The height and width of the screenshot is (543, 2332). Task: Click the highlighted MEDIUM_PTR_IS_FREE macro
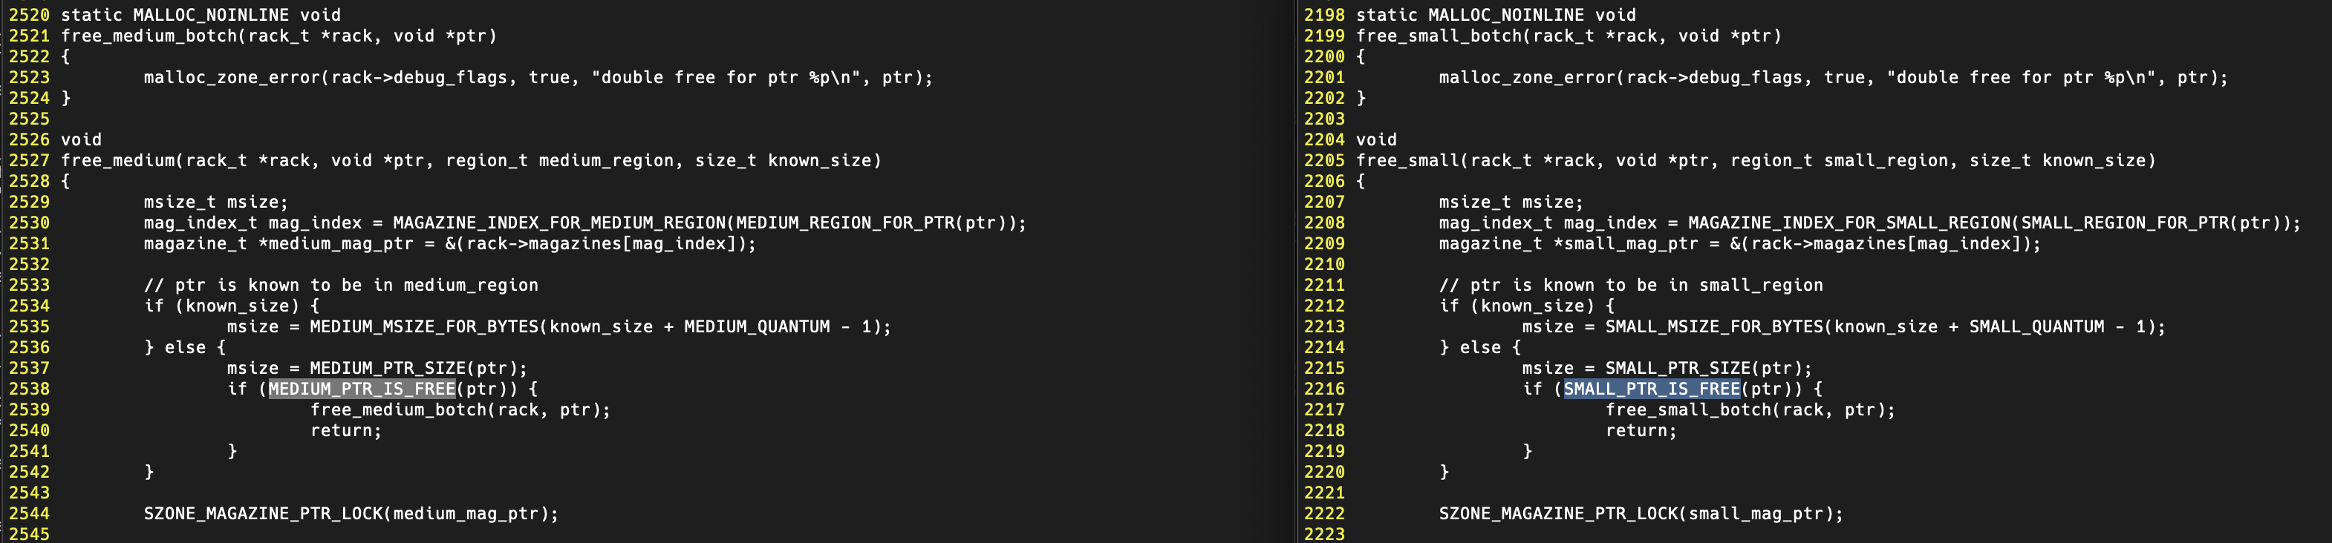(361, 389)
